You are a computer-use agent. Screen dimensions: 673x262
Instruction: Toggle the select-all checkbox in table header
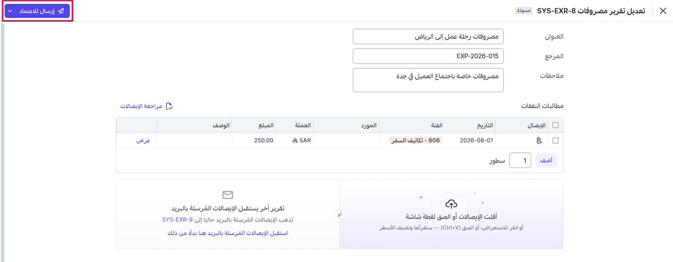click(555, 125)
